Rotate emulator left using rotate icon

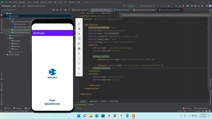(x=79, y=39)
